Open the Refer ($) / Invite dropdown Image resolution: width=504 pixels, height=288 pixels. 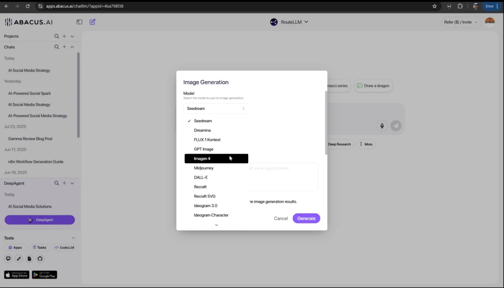pos(461,22)
